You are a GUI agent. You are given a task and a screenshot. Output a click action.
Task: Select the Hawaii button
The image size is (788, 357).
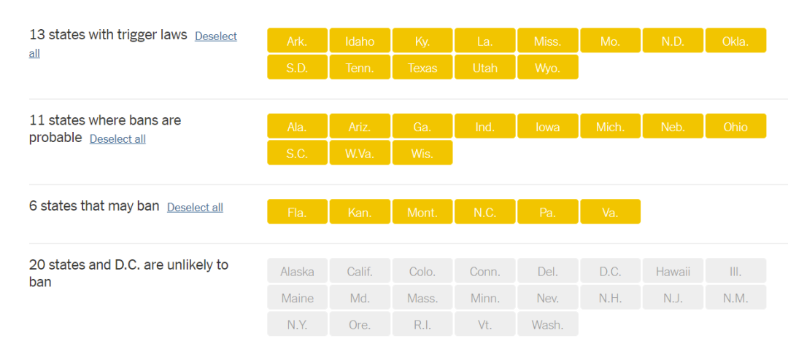(673, 270)
